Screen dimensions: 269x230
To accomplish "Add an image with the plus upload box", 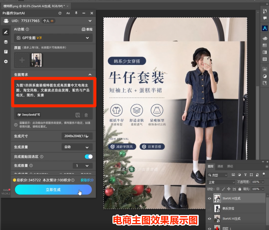I will click(x=22, y=60).
